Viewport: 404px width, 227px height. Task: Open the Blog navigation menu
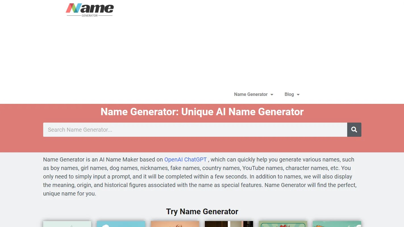coord(289,94)
